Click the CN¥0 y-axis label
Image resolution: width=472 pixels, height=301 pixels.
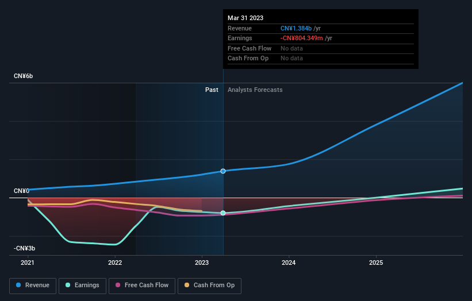21,191
